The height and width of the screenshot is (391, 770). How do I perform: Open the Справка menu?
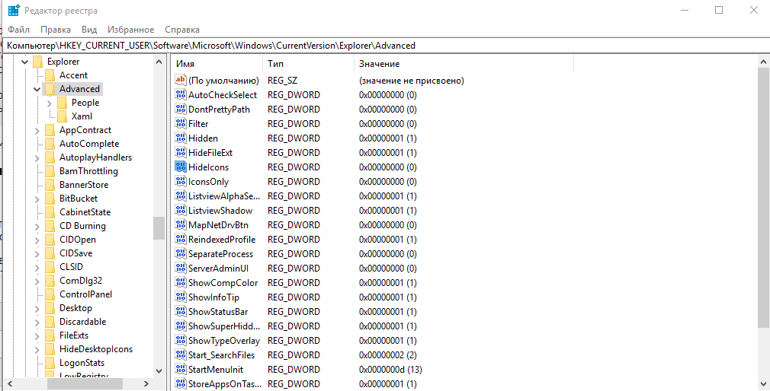point(182,30)
